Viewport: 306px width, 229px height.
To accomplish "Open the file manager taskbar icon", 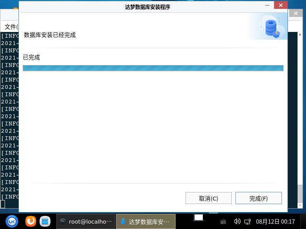I will [x=45, y=222].
